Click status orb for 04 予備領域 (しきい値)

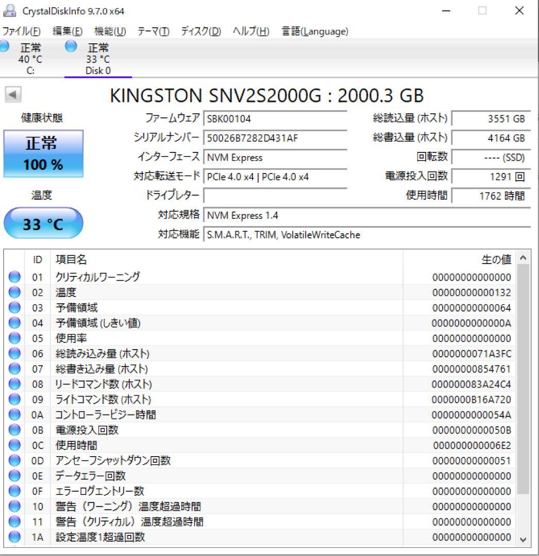[14, 323]
